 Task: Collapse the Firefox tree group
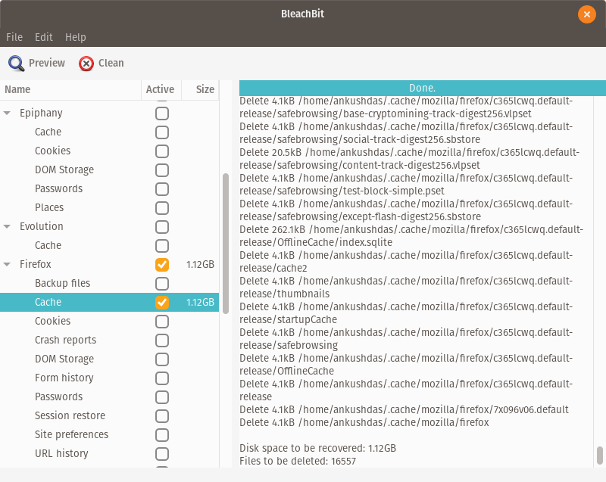7,264
